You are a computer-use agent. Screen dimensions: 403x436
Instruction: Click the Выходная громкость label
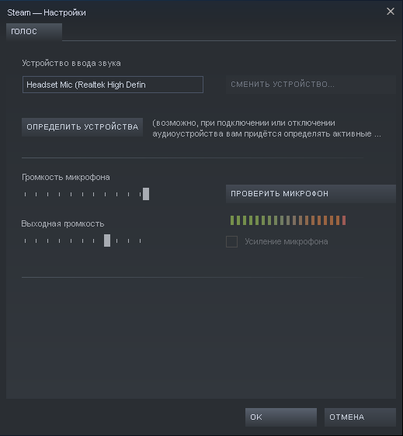point(63,224)
